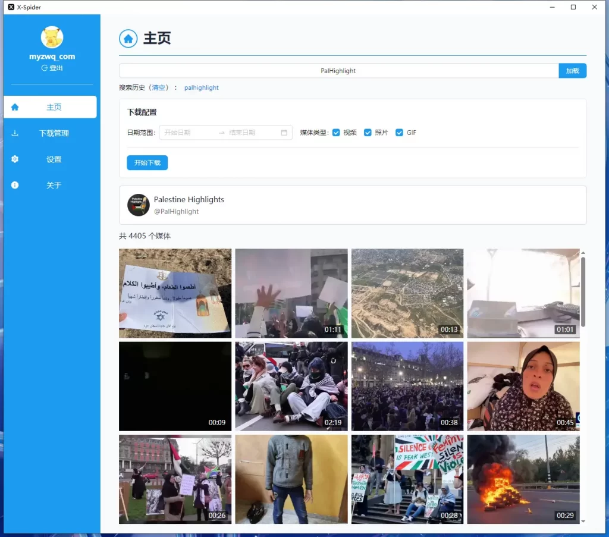Select the palhighlight search history entry

201,88
